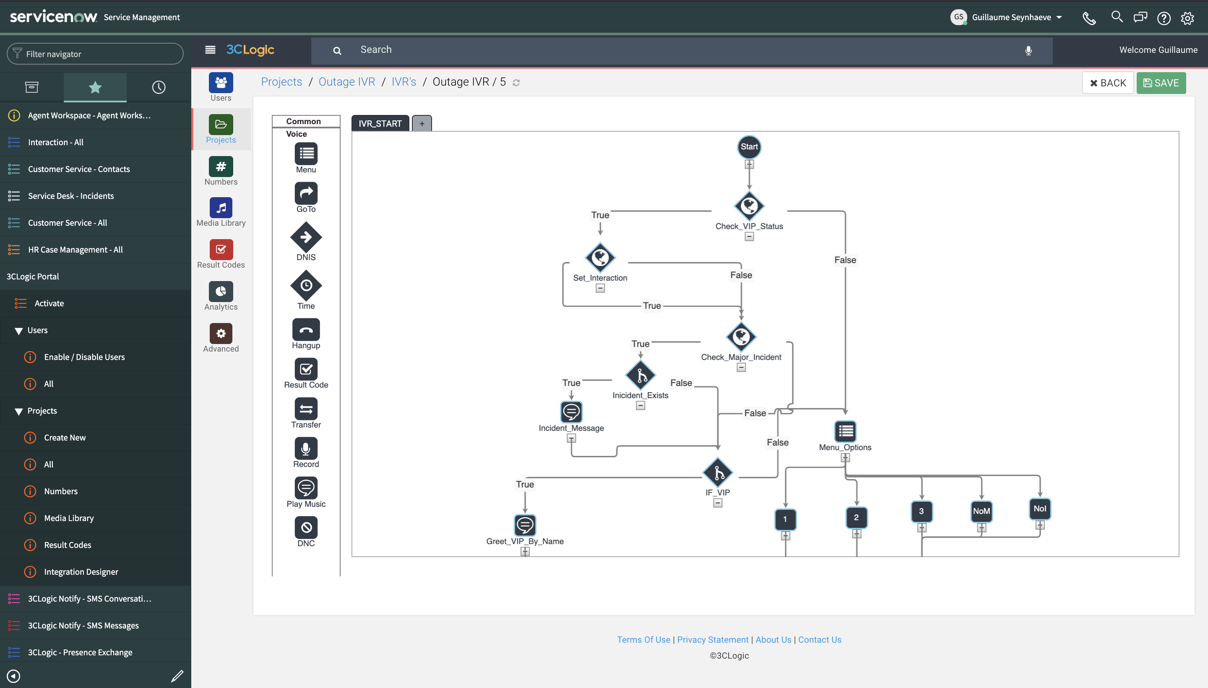Select the GoTo flow node icon
This screenshot has height=688, width=1208.
pyautogui.click(x=306, y=193)
